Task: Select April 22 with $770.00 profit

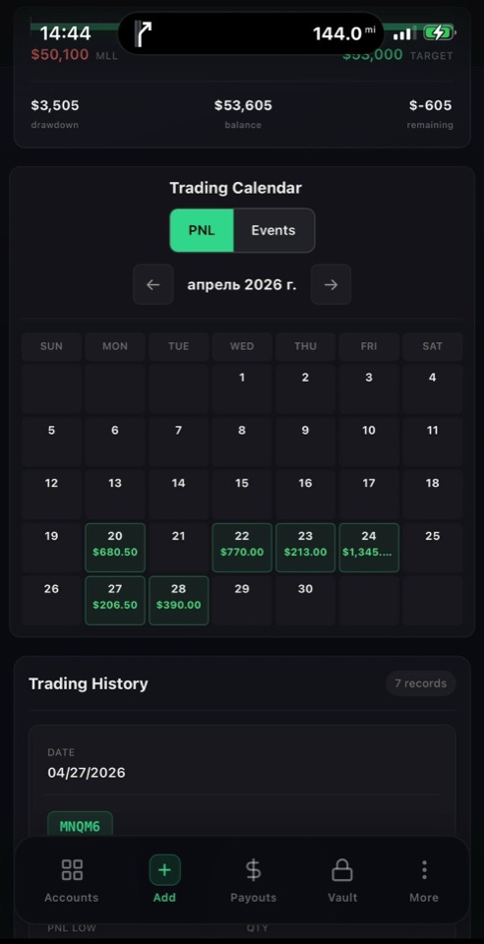Action: point(242,548)
